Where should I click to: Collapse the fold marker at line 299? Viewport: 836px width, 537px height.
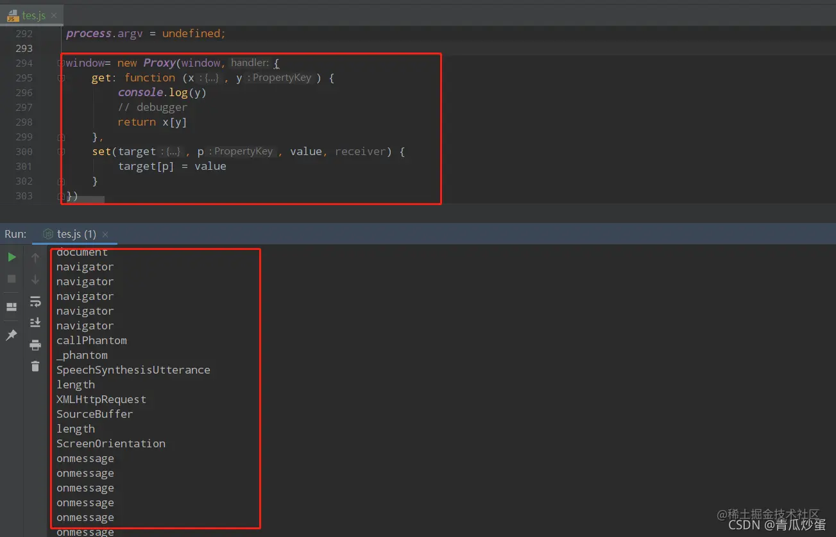coord(61,136)
